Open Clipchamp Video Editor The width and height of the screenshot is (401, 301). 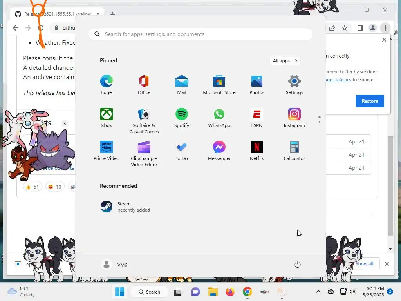(144, 154)
